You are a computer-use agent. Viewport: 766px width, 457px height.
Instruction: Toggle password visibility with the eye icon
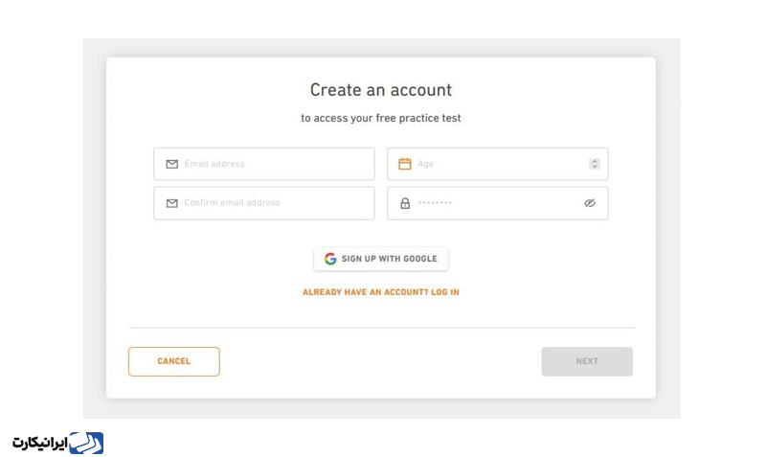click(590, 203)
